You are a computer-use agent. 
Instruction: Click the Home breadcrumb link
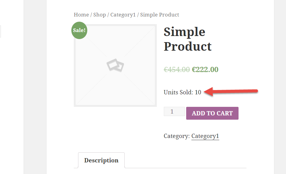coord(81,15)
